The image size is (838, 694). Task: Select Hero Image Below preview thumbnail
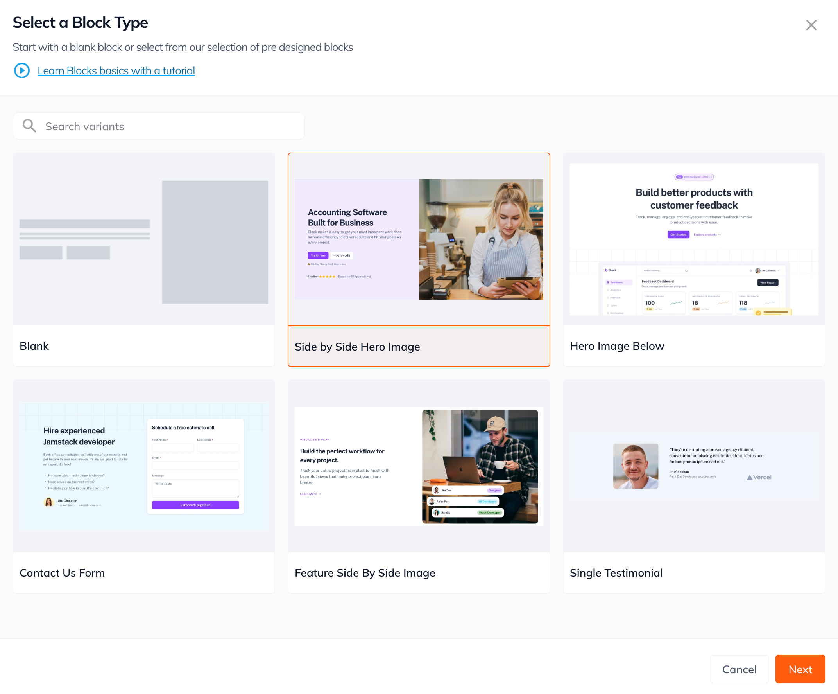pos(693,239)
